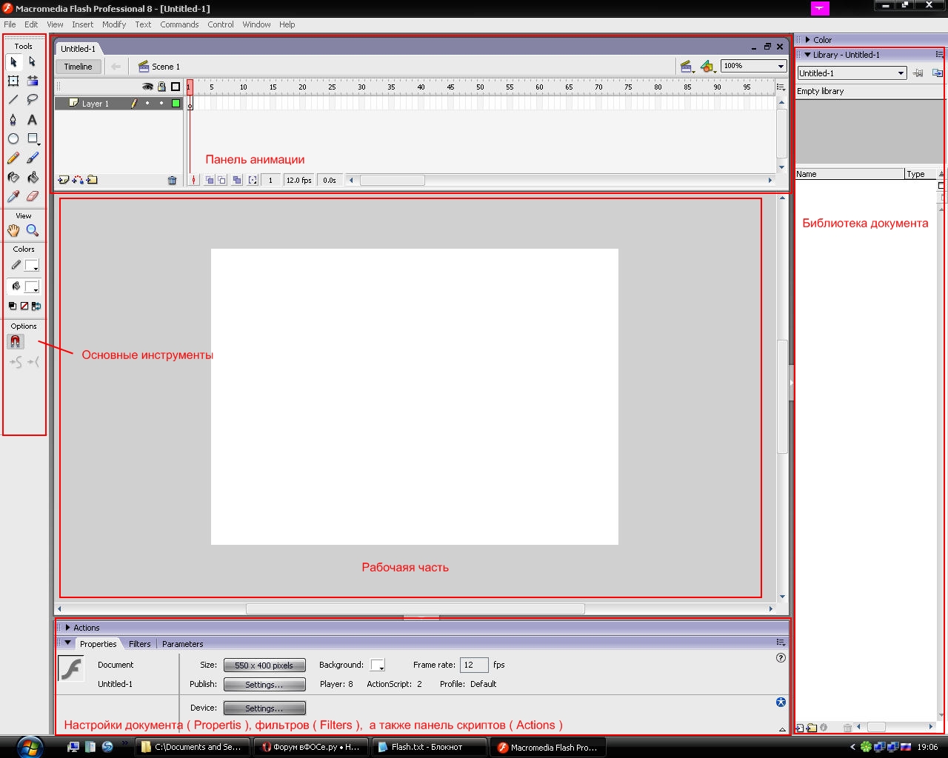Open the document Background color swatch
This screenshot has width=948, height=758.
(377, 665)
